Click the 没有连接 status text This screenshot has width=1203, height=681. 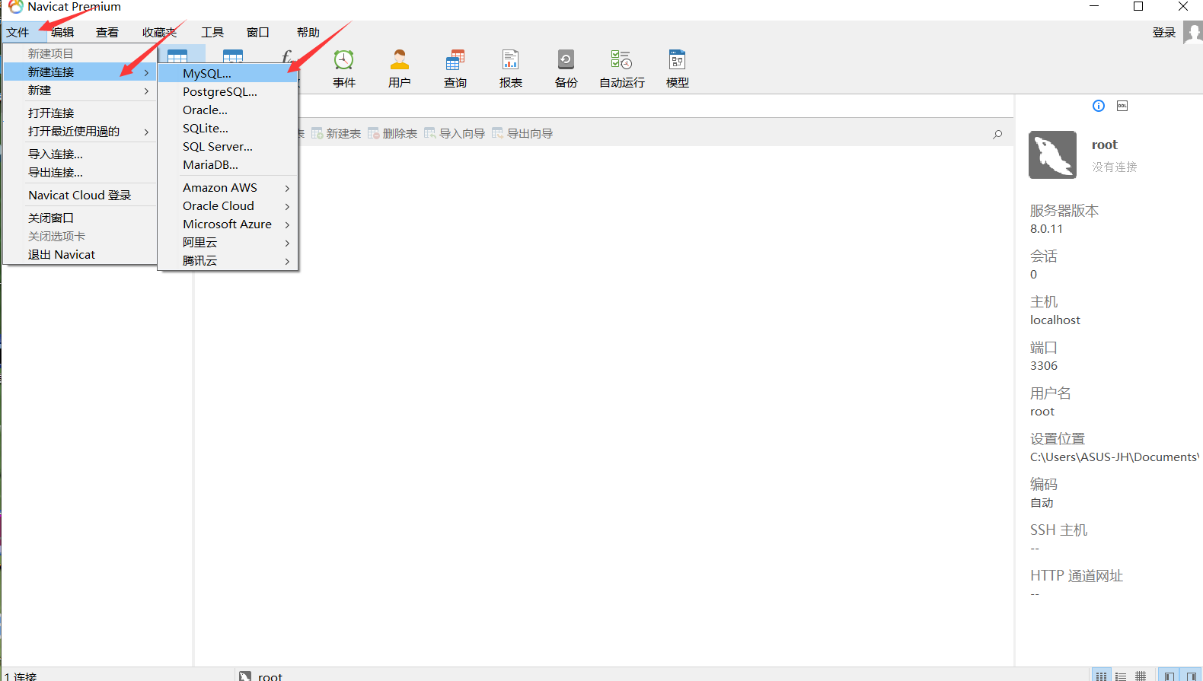pyautogui.click(x=1115, y=167)
